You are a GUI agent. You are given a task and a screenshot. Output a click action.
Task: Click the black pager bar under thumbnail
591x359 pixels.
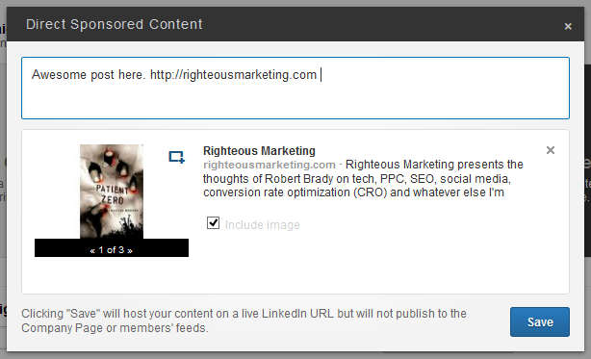click(112, 248)
